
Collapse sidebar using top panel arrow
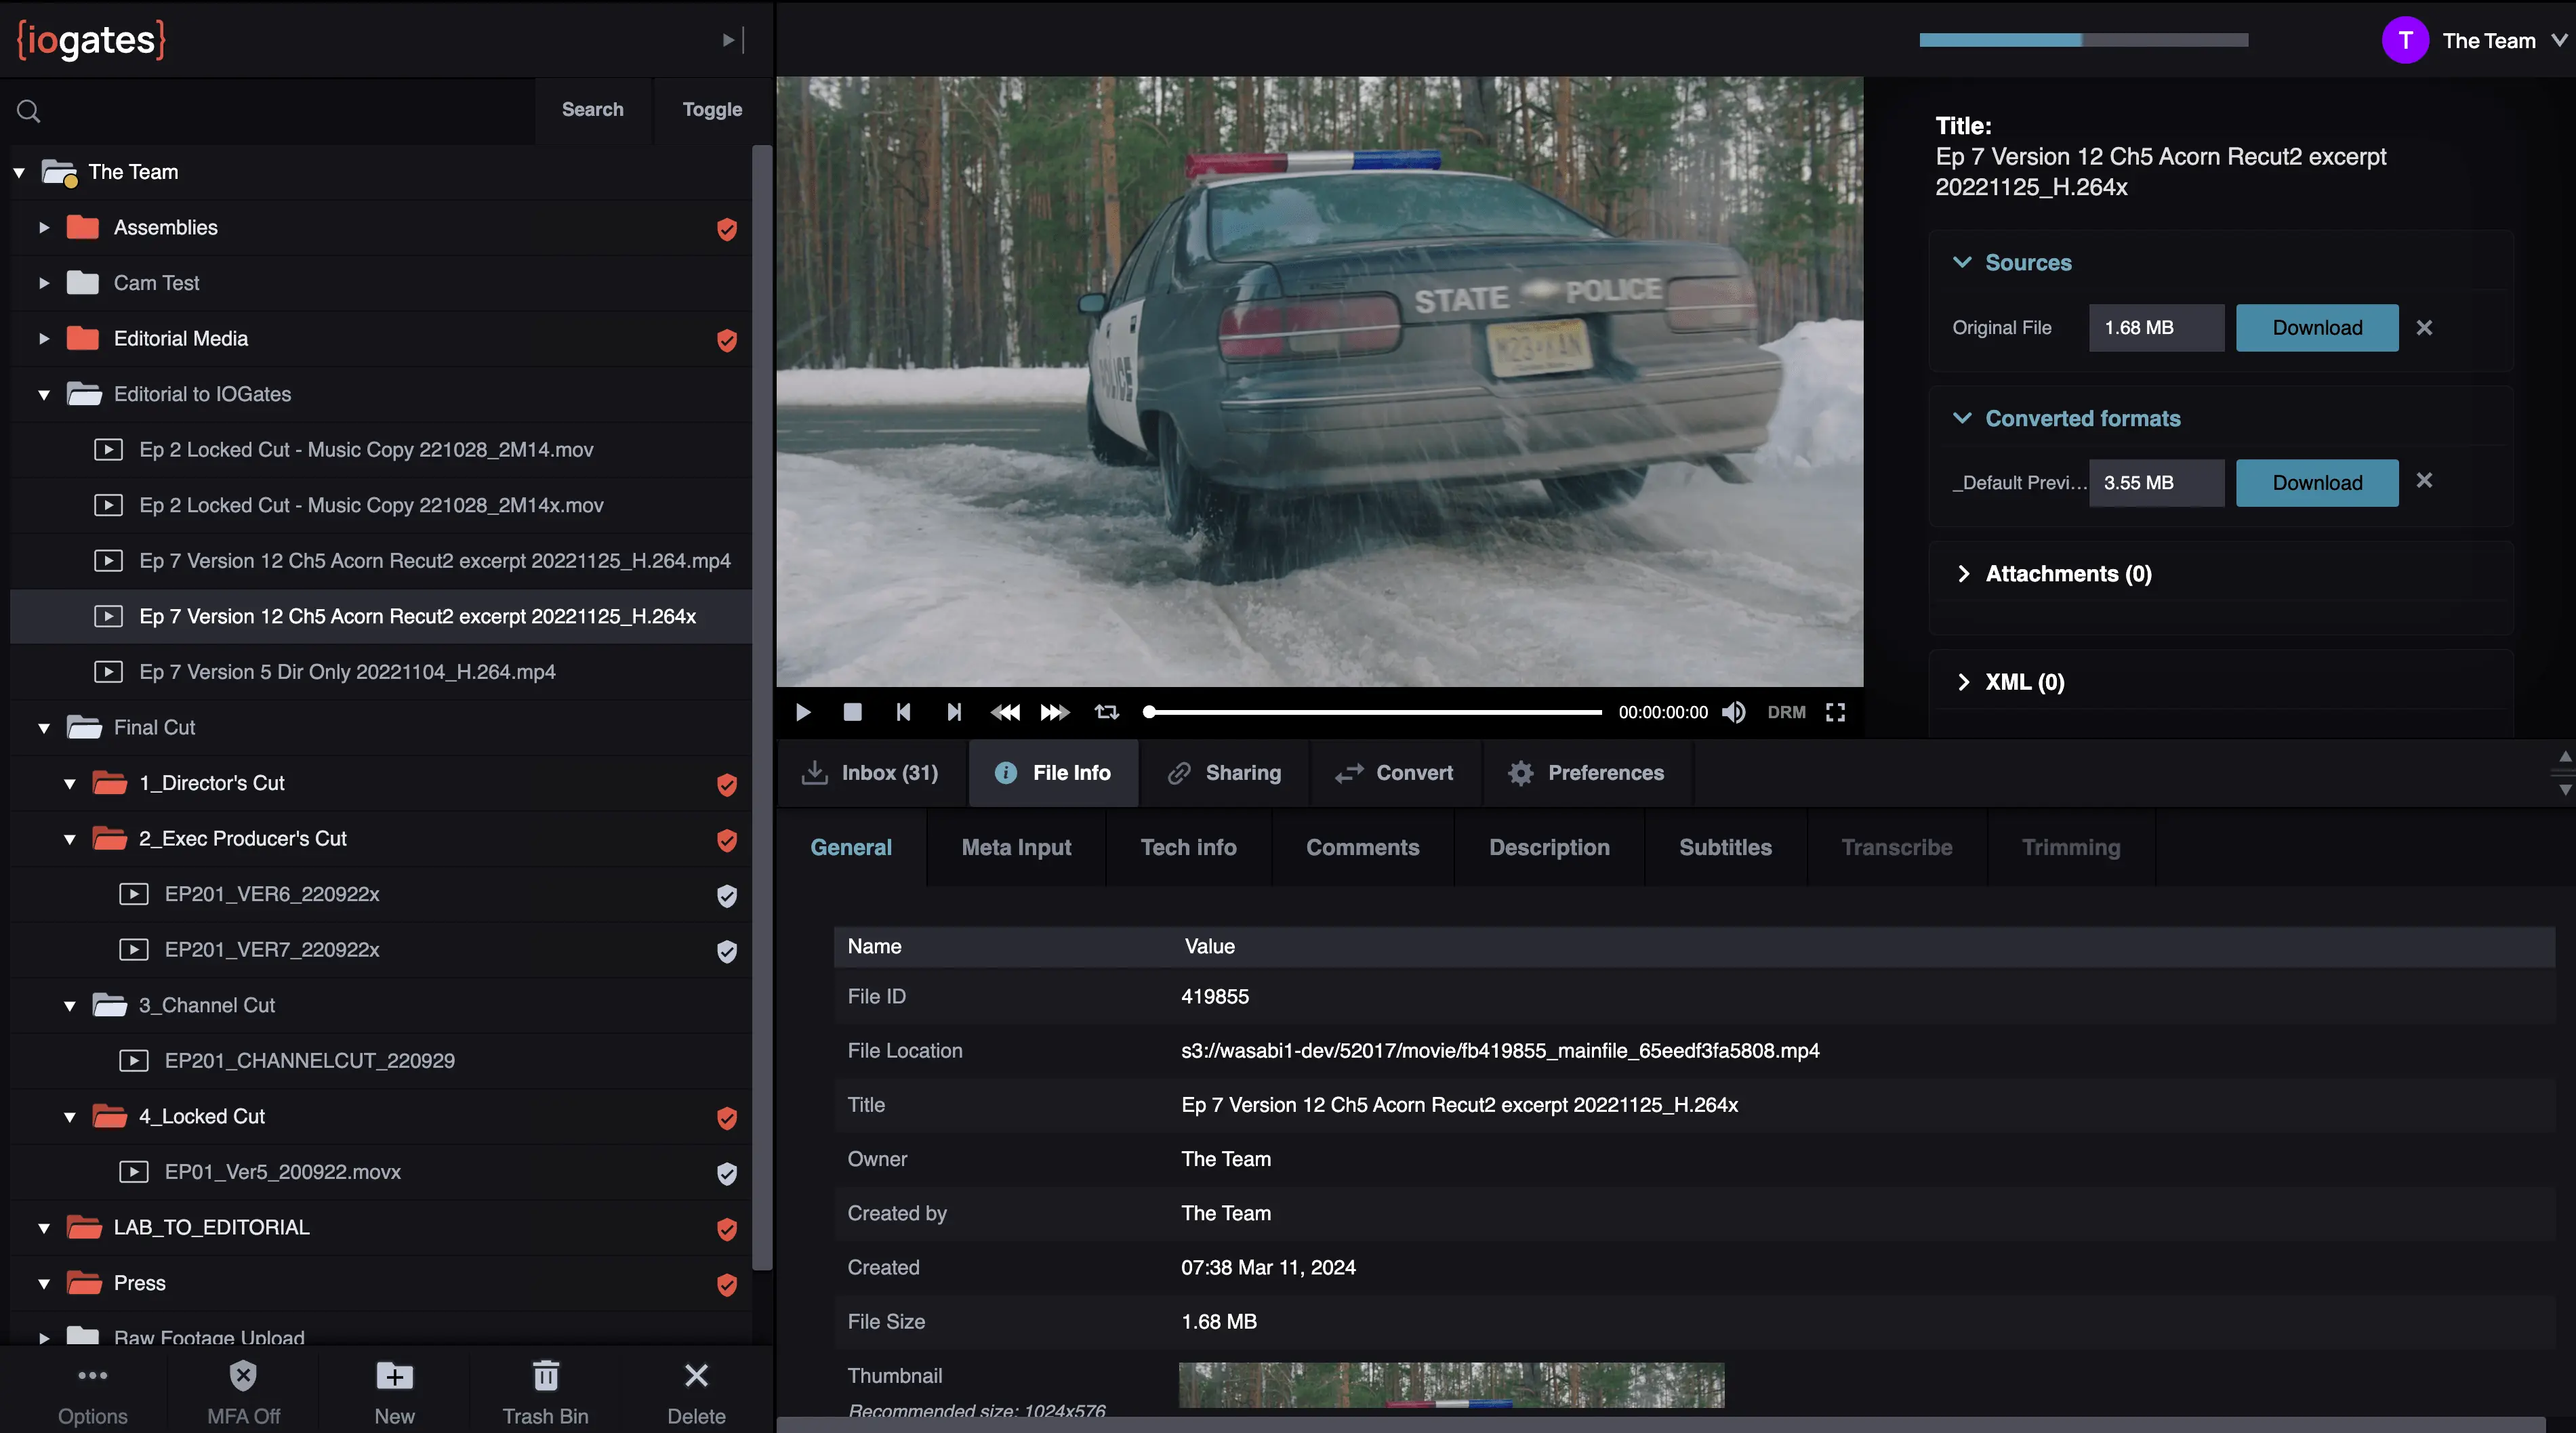[733, 40]
